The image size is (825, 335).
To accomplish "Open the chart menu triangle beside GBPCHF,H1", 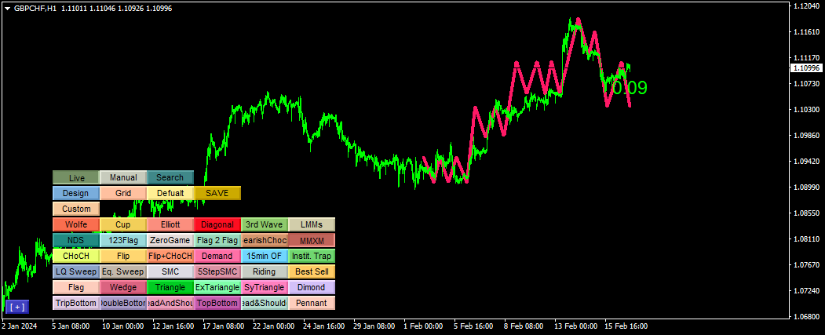I will (x=7, y=9).
